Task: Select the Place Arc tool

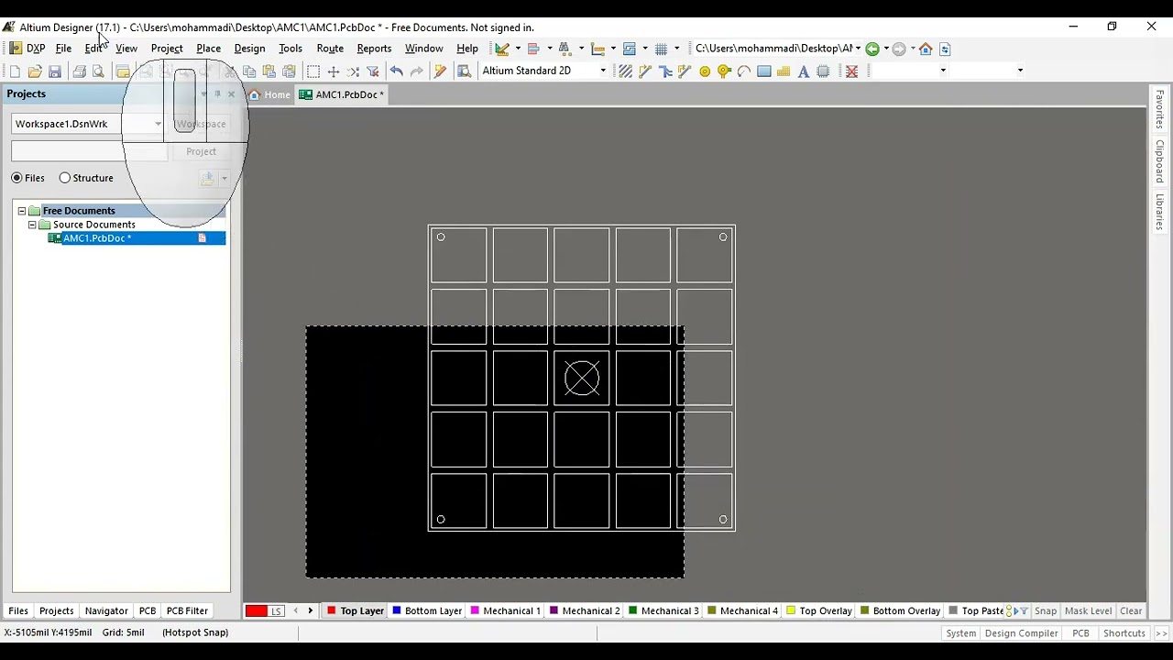Action: point(744,71)
